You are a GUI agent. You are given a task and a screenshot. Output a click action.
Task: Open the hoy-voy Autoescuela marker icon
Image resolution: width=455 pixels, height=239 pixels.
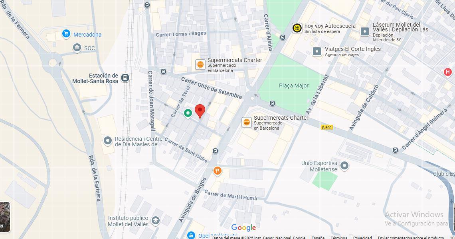click(297, 28)
